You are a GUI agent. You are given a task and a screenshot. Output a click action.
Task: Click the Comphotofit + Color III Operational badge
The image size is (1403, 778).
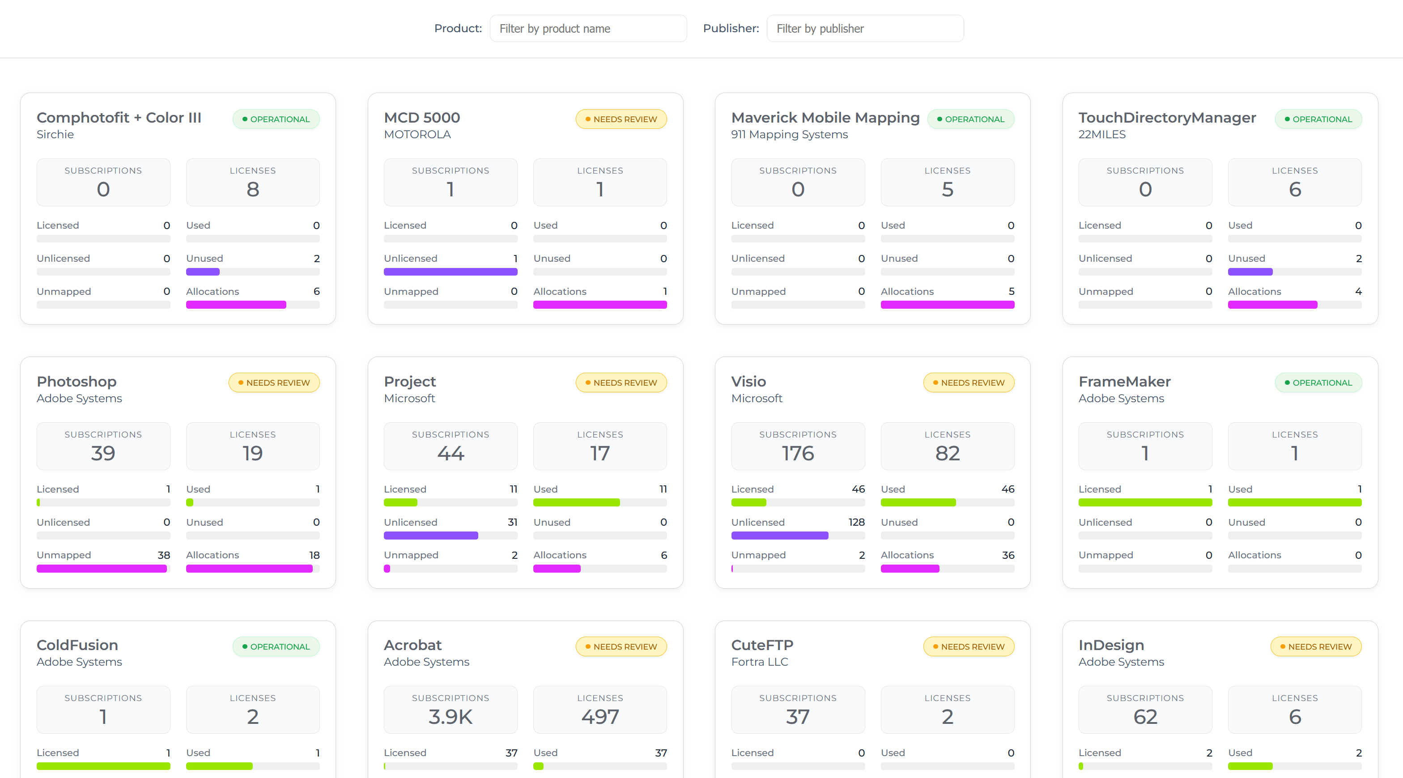276,119
